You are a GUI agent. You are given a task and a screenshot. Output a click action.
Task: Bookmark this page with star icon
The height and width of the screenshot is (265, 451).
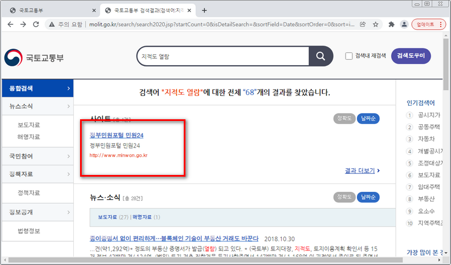(375, 24)
